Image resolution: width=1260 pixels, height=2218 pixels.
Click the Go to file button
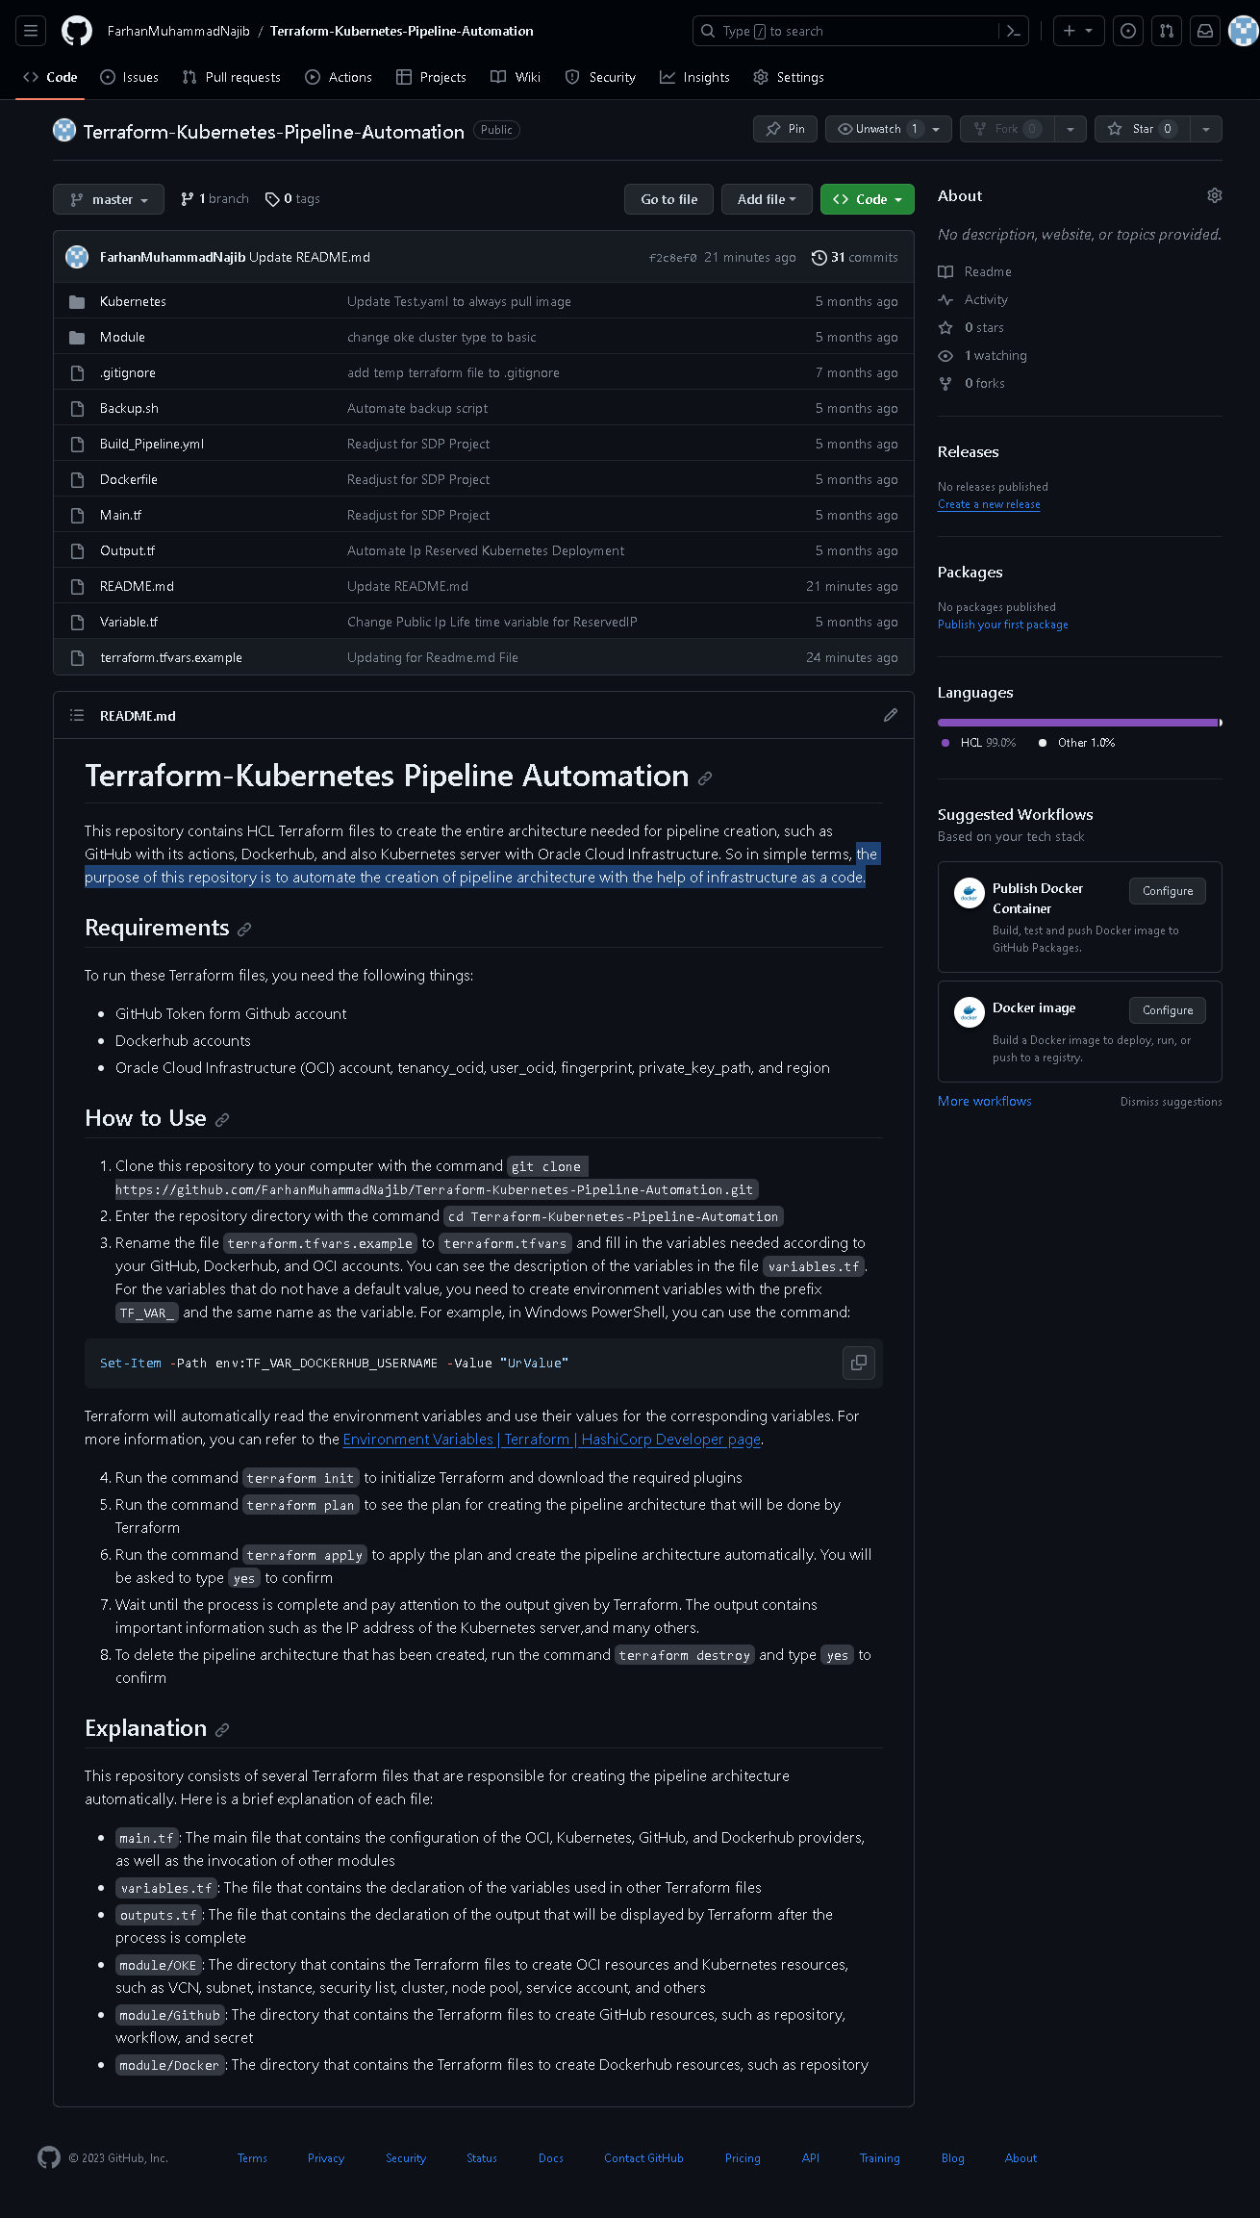[x=669, y=199]
